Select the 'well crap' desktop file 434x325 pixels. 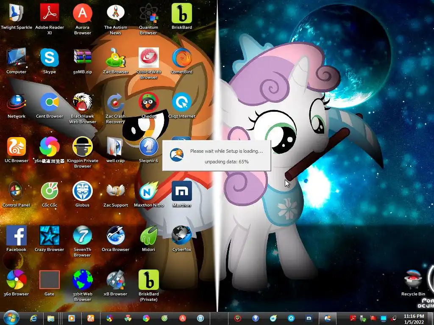[116, 146]
